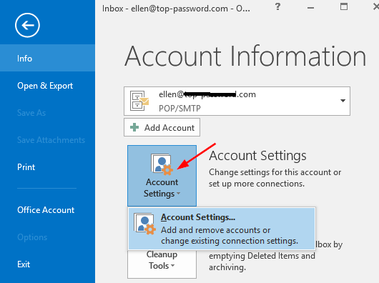Click icon beside Account Settings... menu entry
The height and width of the screenshot is (283, 379).
[144, 224]
